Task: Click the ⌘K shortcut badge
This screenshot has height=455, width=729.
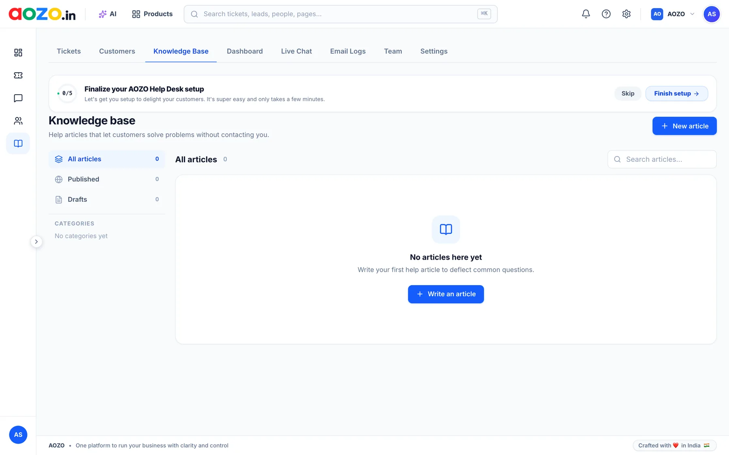Action: coord(484,14)
